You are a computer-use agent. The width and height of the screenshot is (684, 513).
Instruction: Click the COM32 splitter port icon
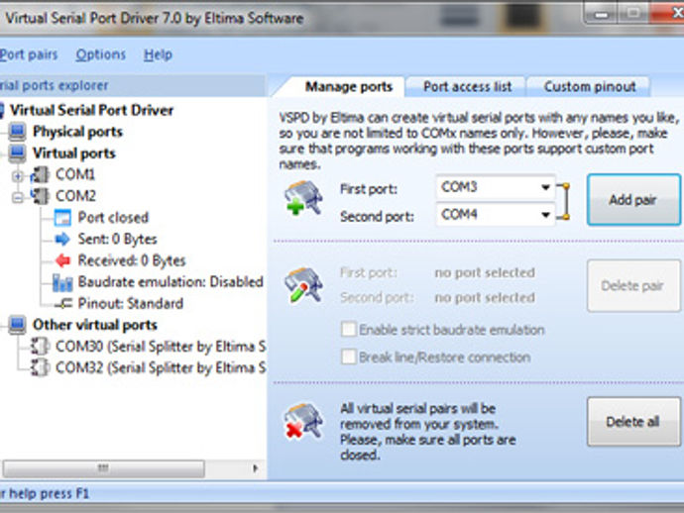pos(40,367)
